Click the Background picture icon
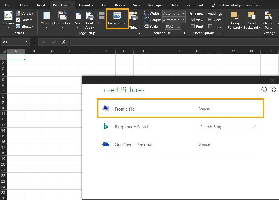This screenshot has height=200, width=279. click(x=117, y=16)
